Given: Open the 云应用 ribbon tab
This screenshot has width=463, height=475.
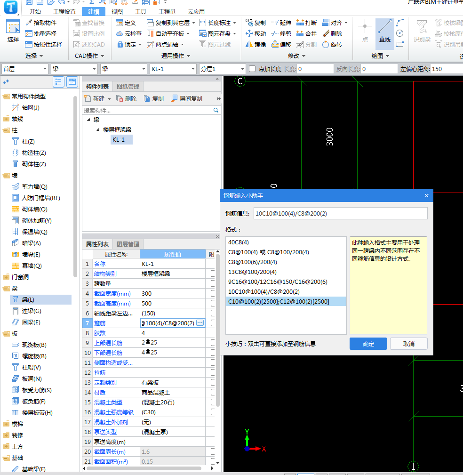Looking at the screenshot, I should coord(196,11).
